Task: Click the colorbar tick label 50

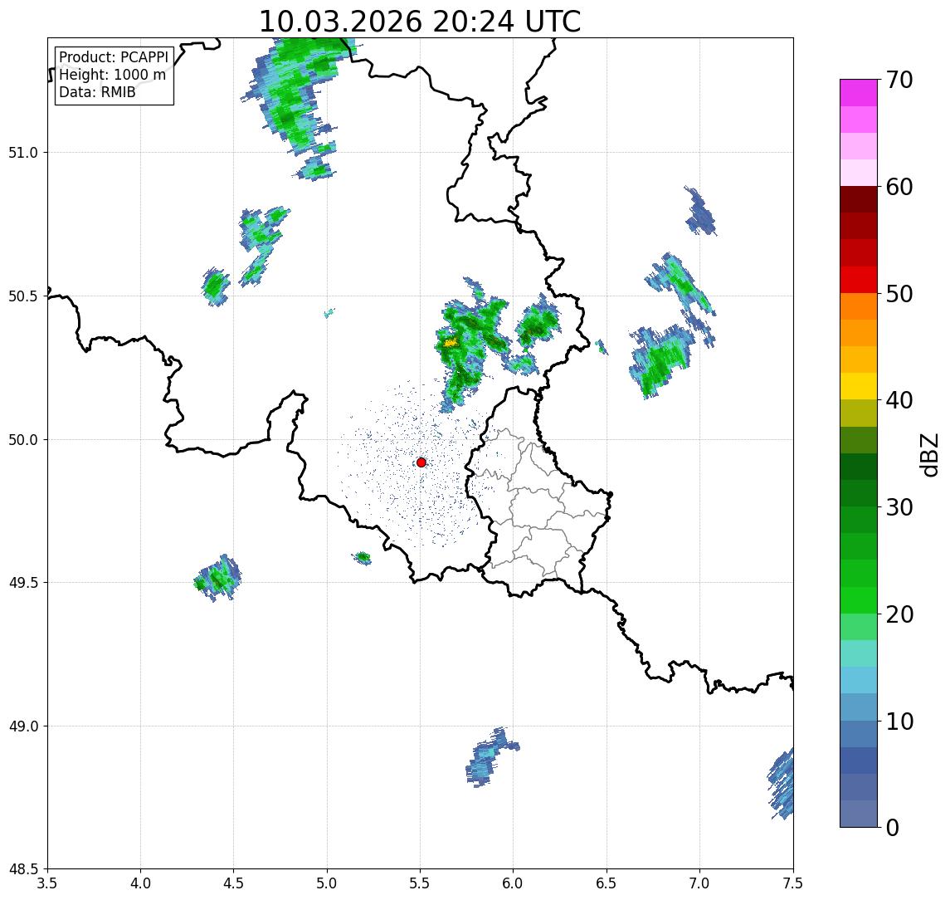Action: (899, 294)
